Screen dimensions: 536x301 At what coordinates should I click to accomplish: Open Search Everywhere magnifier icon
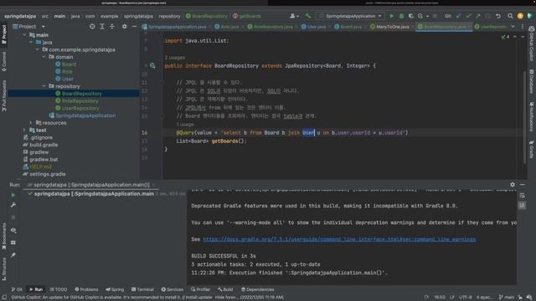click(x=510, y=16)
